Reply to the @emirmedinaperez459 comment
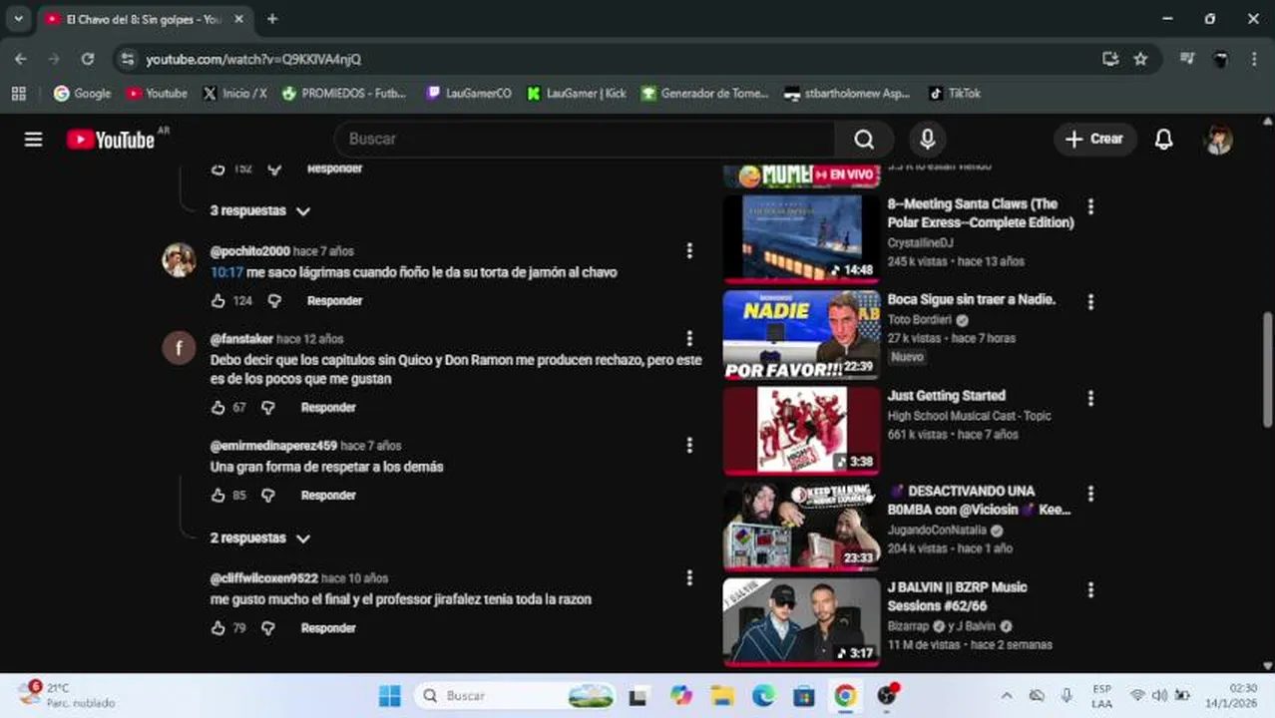 click(328, 495)
